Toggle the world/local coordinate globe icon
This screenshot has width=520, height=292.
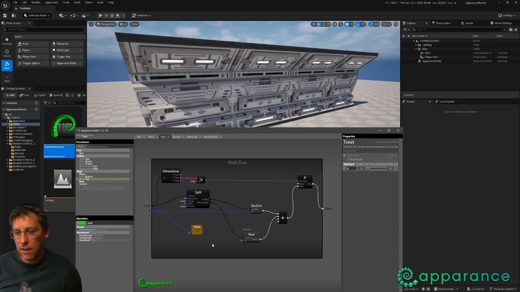[335, 24]
